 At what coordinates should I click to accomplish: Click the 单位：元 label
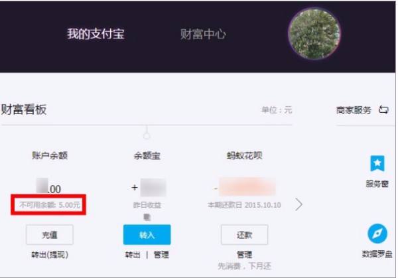tap(277, 110)
